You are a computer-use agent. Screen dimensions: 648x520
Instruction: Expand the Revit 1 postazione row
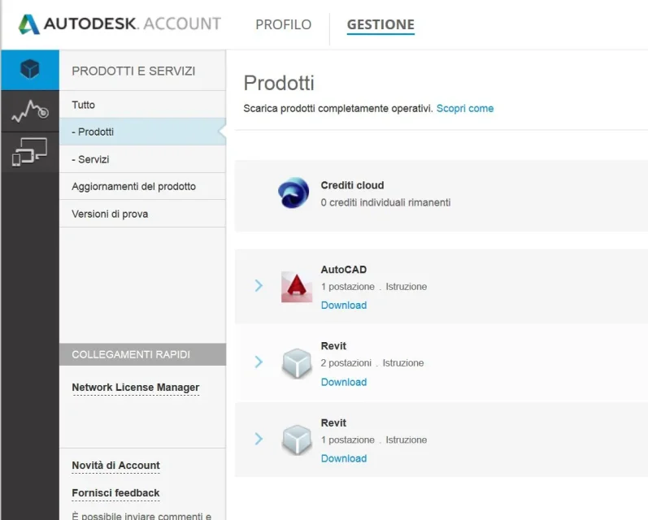pos(259,439)
